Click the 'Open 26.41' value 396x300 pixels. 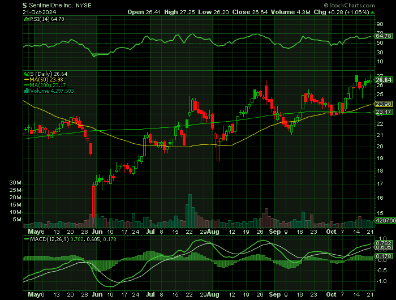coord(144,12)
